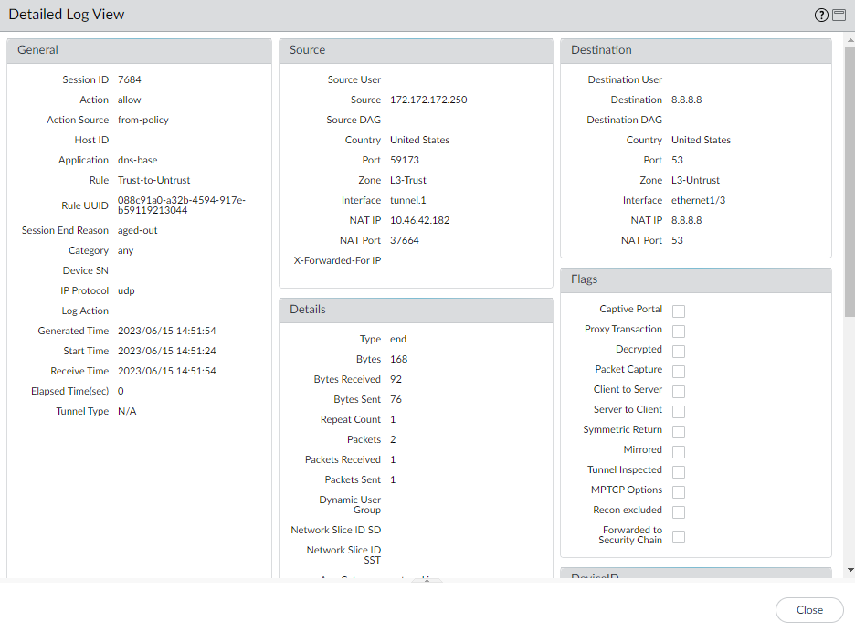
Task: Click the maximize dialog icon beside help
Action: pyautogui.click(x=839, y=15)
